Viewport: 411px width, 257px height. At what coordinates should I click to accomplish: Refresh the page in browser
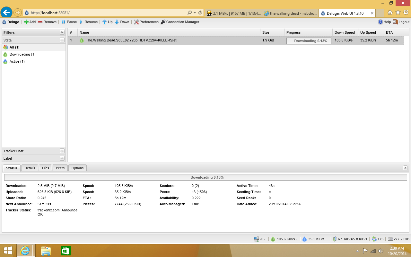(200, 13)
